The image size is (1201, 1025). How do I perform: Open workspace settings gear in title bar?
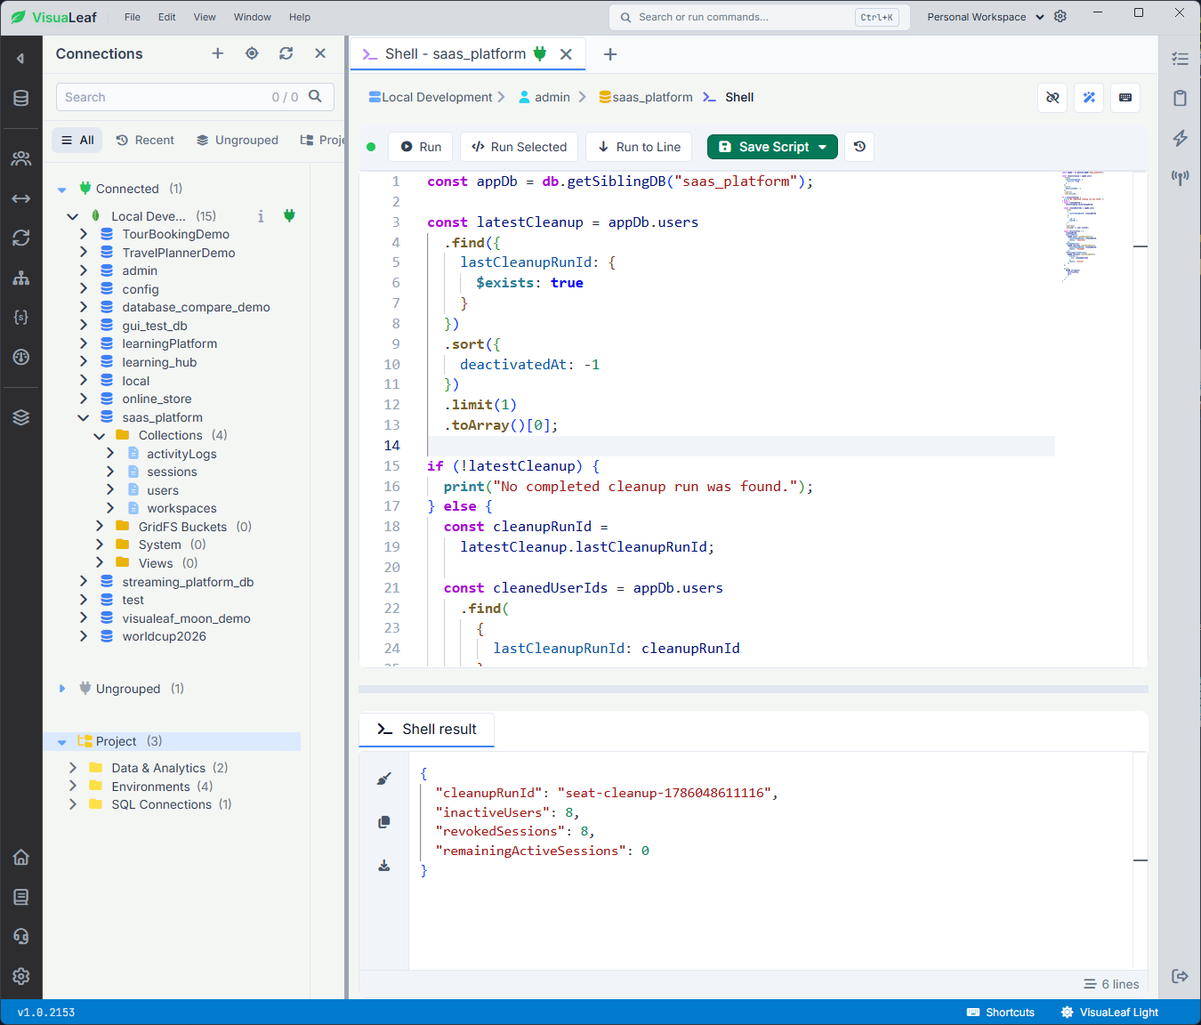(1060, 16)
